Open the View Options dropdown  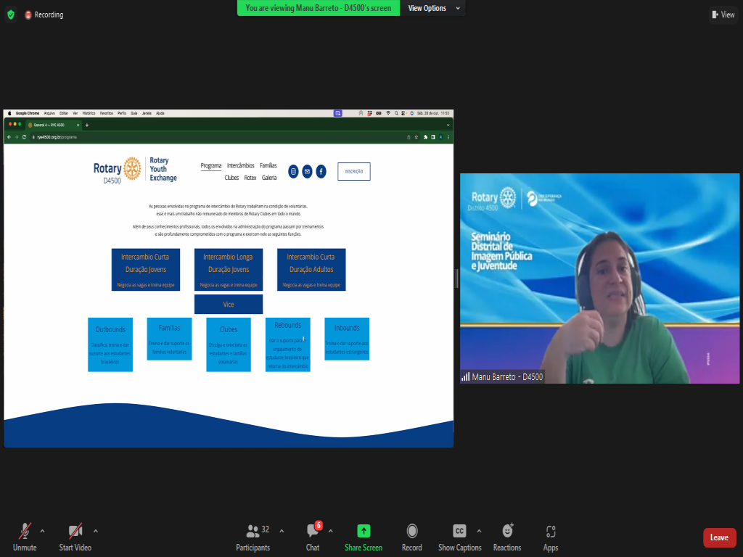coord(432,9)
